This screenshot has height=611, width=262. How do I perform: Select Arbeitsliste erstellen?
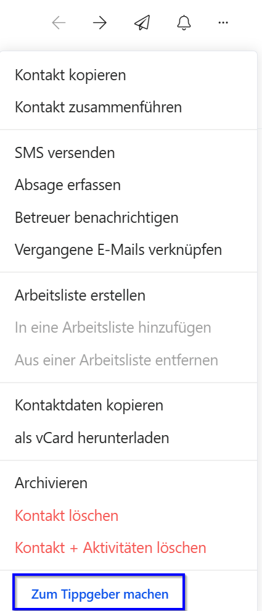128,296
